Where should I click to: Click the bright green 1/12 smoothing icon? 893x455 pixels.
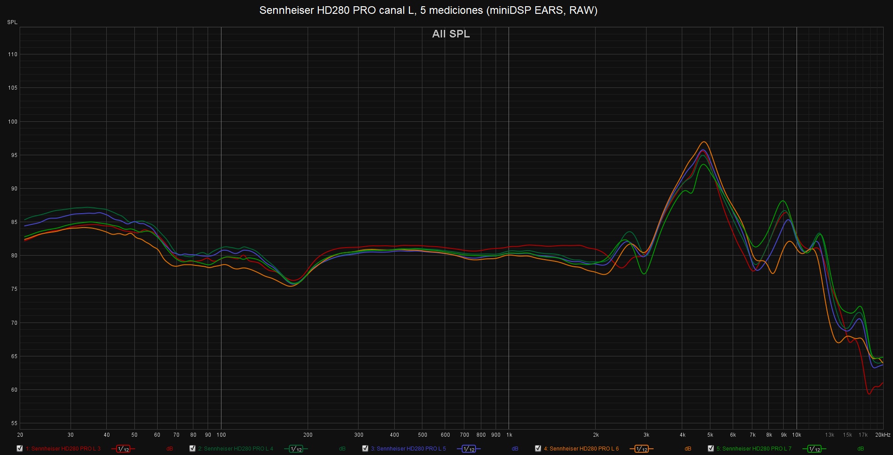pyautogui.click(x=814, y=449)
